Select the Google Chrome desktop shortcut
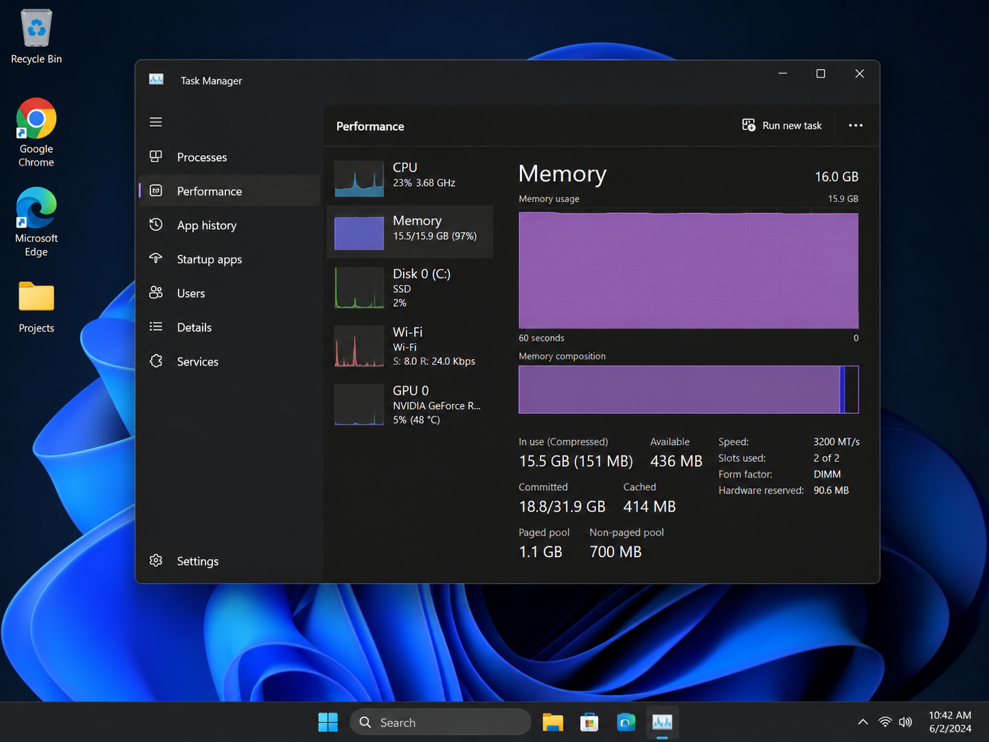Screen dimensions: 989x742 pyautogui.click(x=36, y=133)
